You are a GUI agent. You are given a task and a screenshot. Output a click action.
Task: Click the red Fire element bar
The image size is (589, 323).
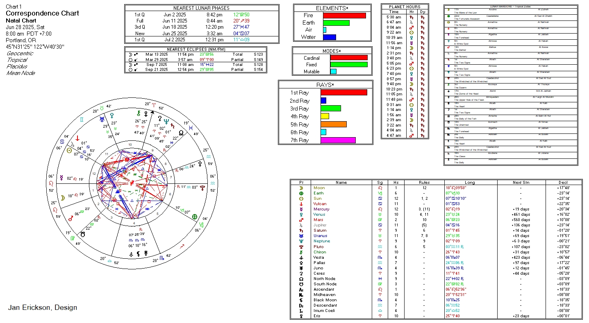[344, 16]
